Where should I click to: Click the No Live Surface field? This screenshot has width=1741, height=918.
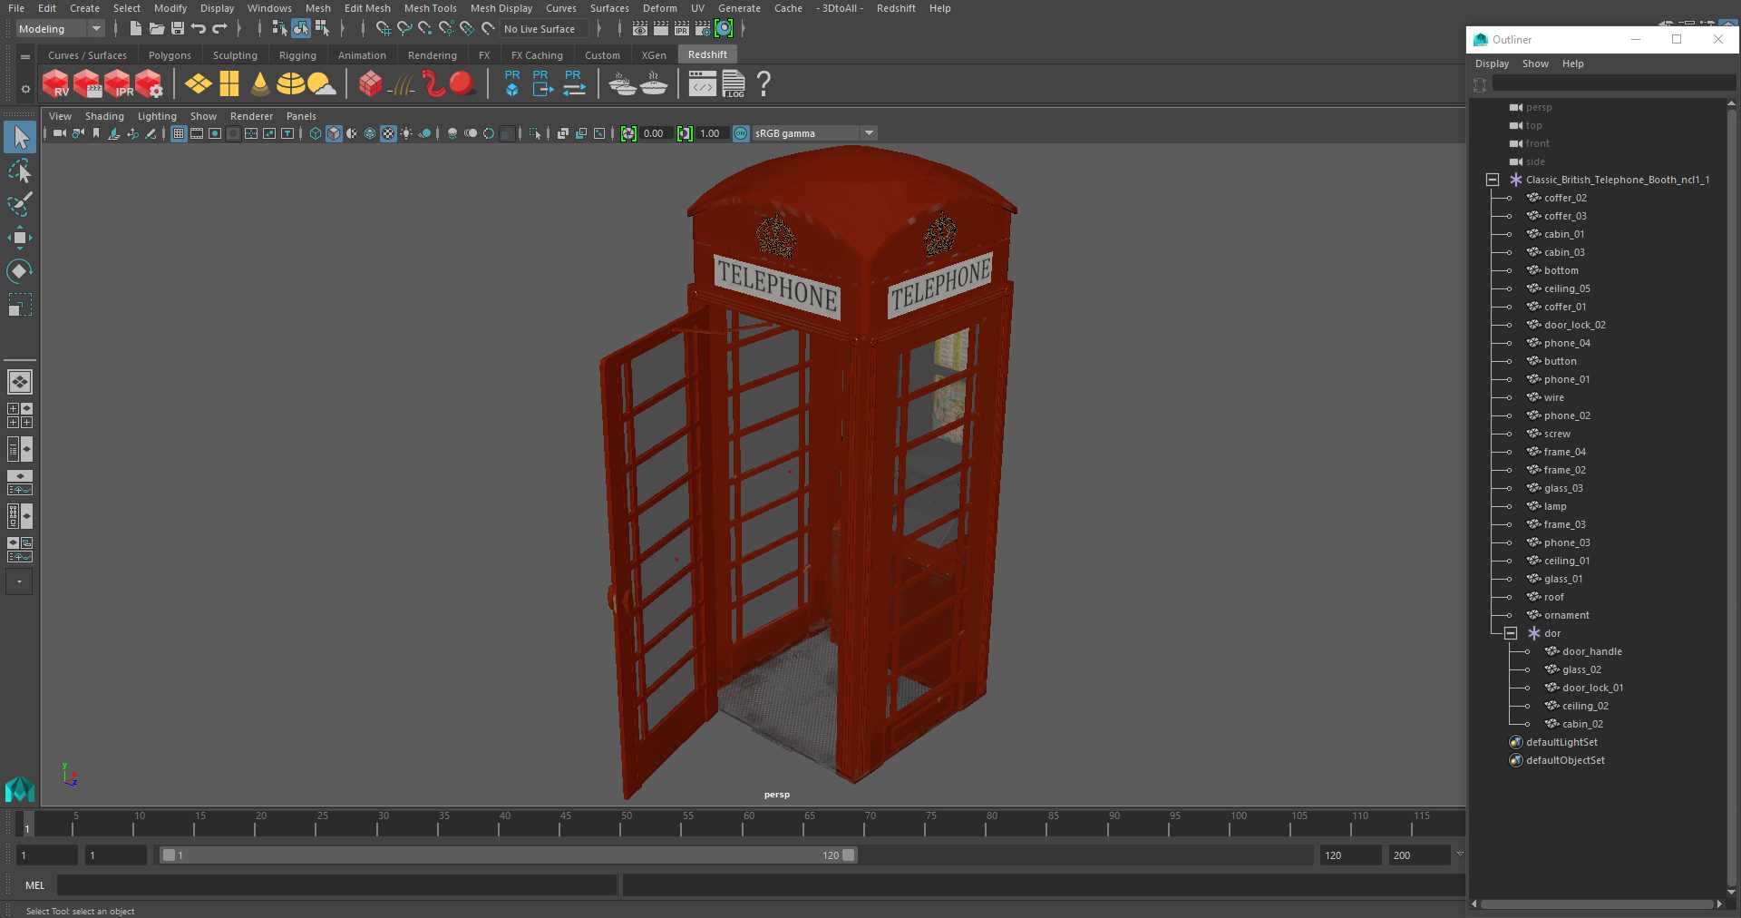[x=545, y=29]
